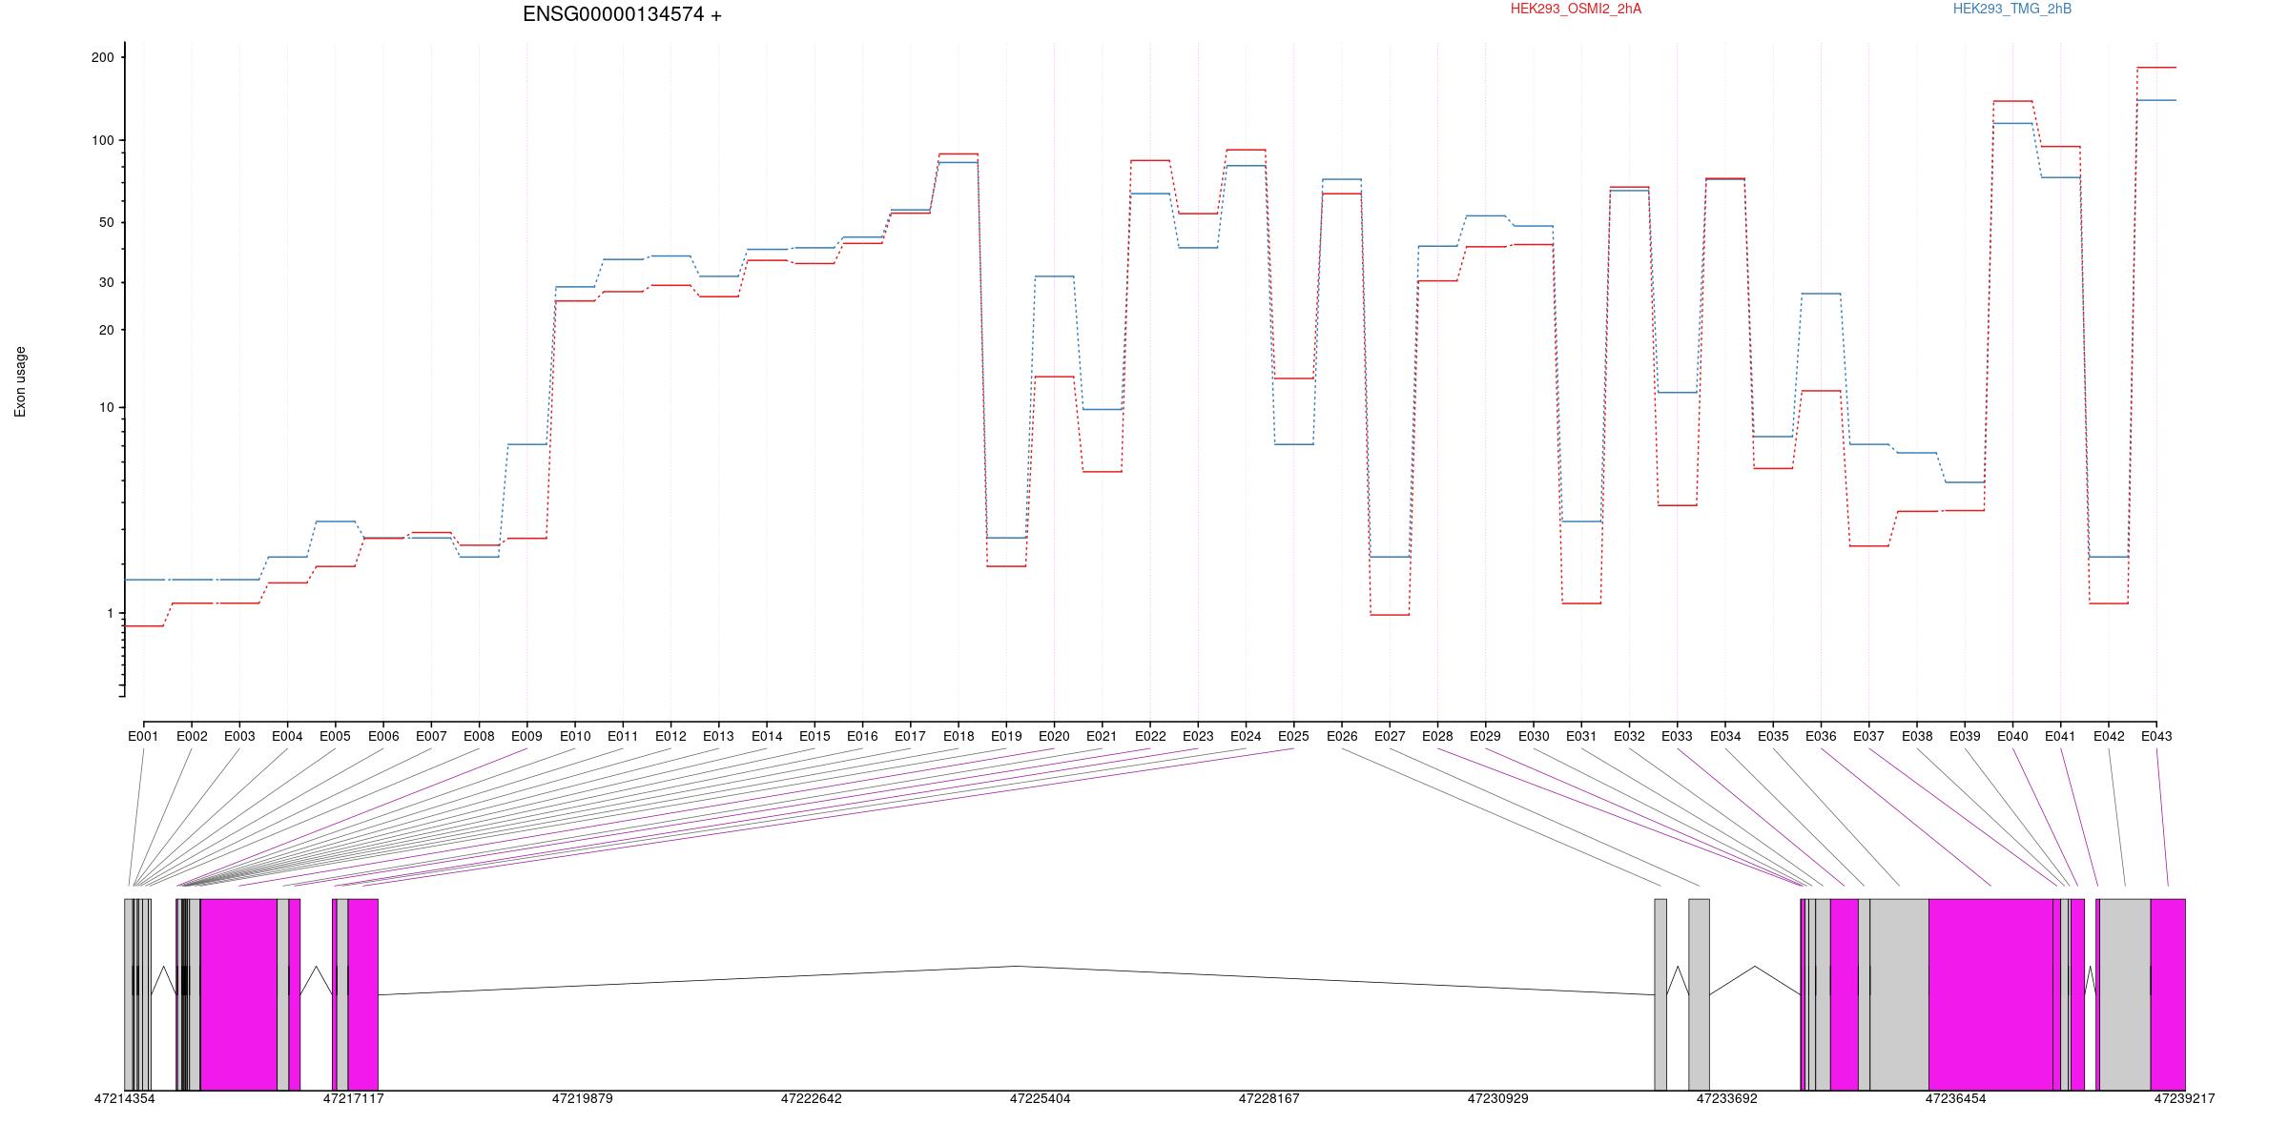Click the E026 exon label
This screenshot has width=2289, height=1144.
point(1342,736)
